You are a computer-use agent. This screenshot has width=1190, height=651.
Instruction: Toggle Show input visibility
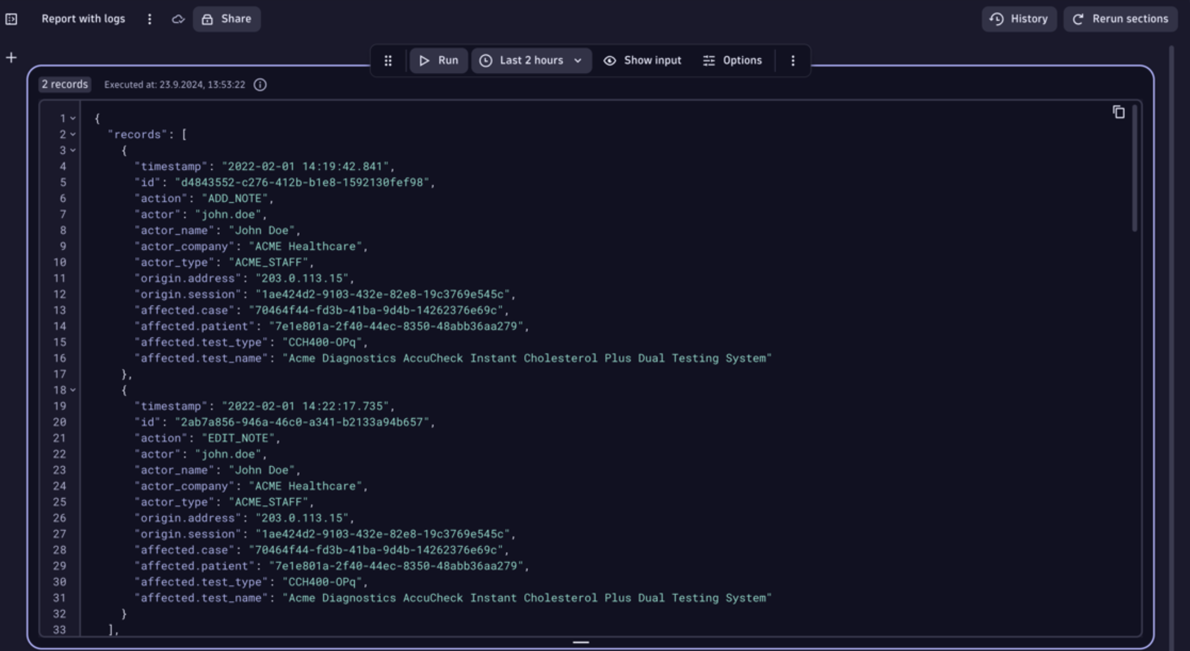click(642, 61)
